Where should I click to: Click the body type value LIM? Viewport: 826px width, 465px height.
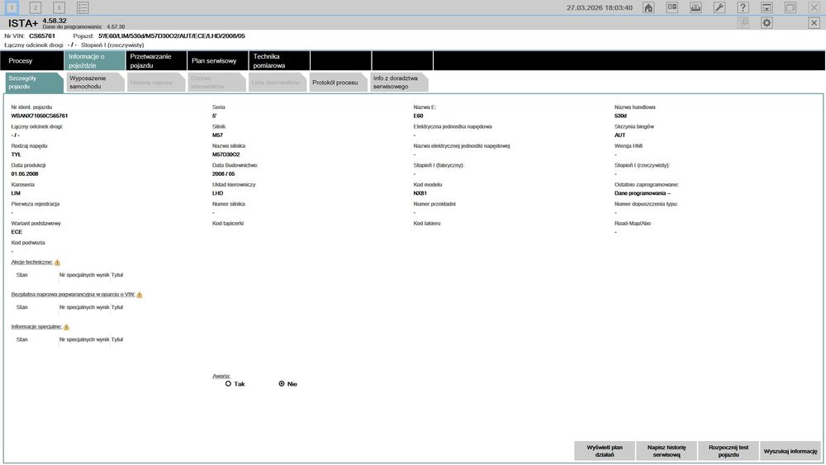[16, 193]
